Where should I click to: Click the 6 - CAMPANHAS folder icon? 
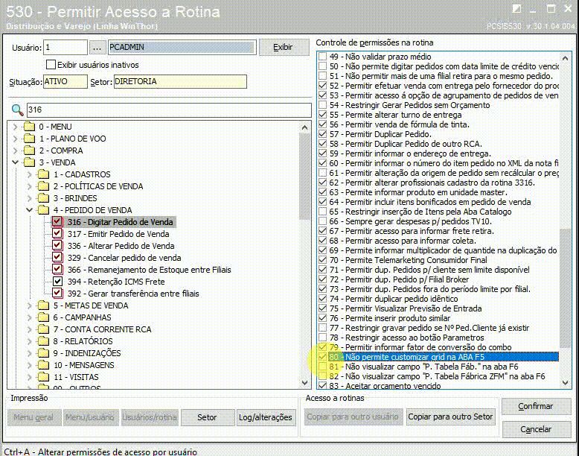coord(43,317)
